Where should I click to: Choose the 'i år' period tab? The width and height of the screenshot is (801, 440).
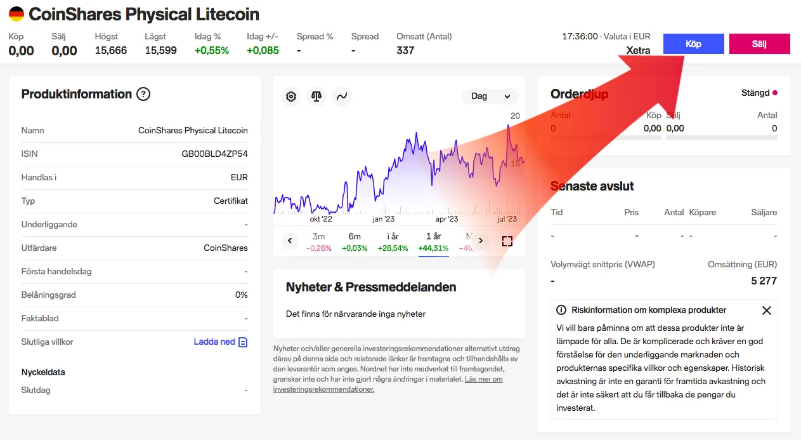tap(393, 241)
